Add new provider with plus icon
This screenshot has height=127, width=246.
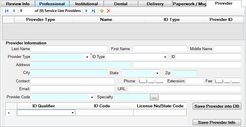click(x=102, y=11)
